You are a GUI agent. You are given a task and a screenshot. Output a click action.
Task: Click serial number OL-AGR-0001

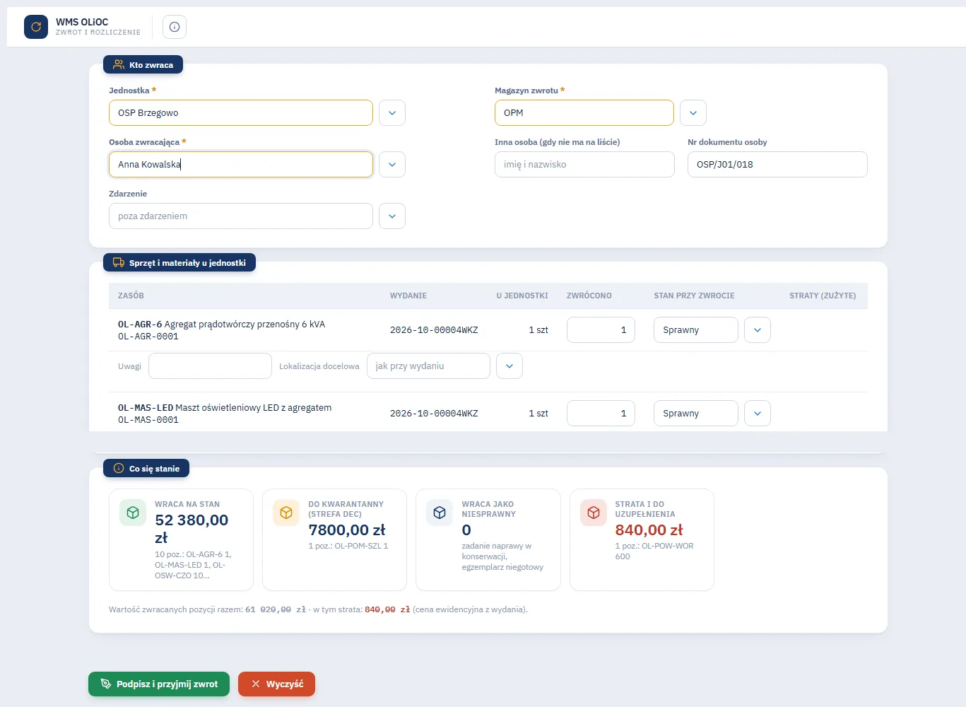(x=148, y=337)
